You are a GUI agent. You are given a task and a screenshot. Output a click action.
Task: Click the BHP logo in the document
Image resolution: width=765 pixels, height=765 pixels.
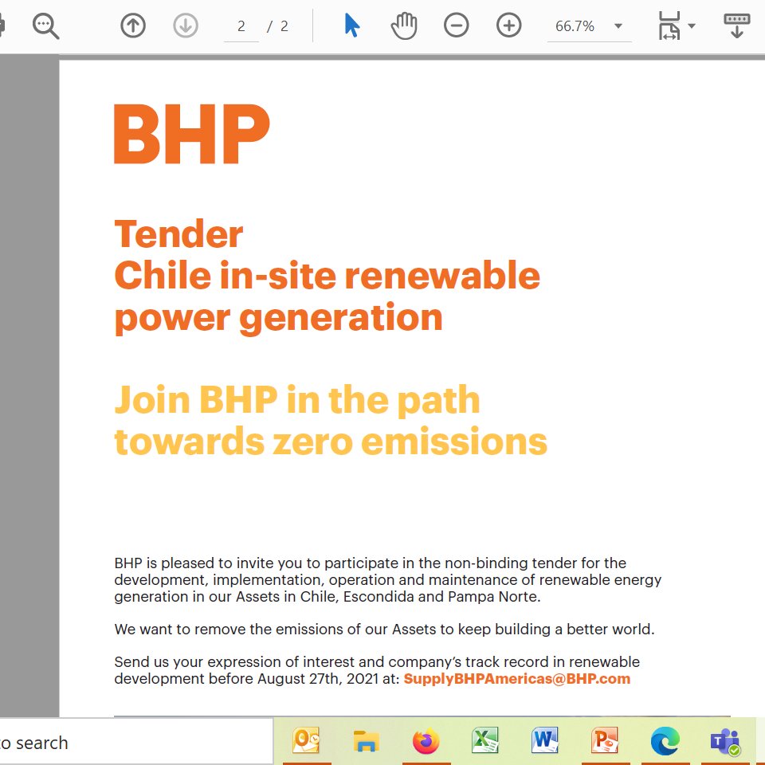pos(192,134)
